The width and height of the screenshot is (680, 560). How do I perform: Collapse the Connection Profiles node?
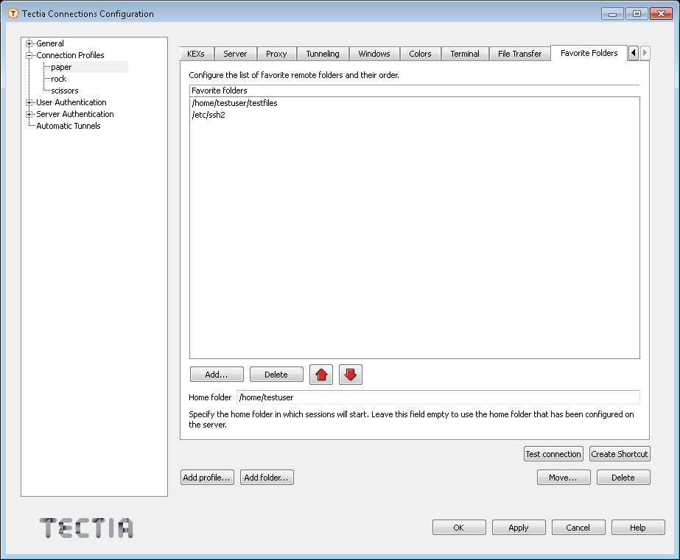click(28, 54)
